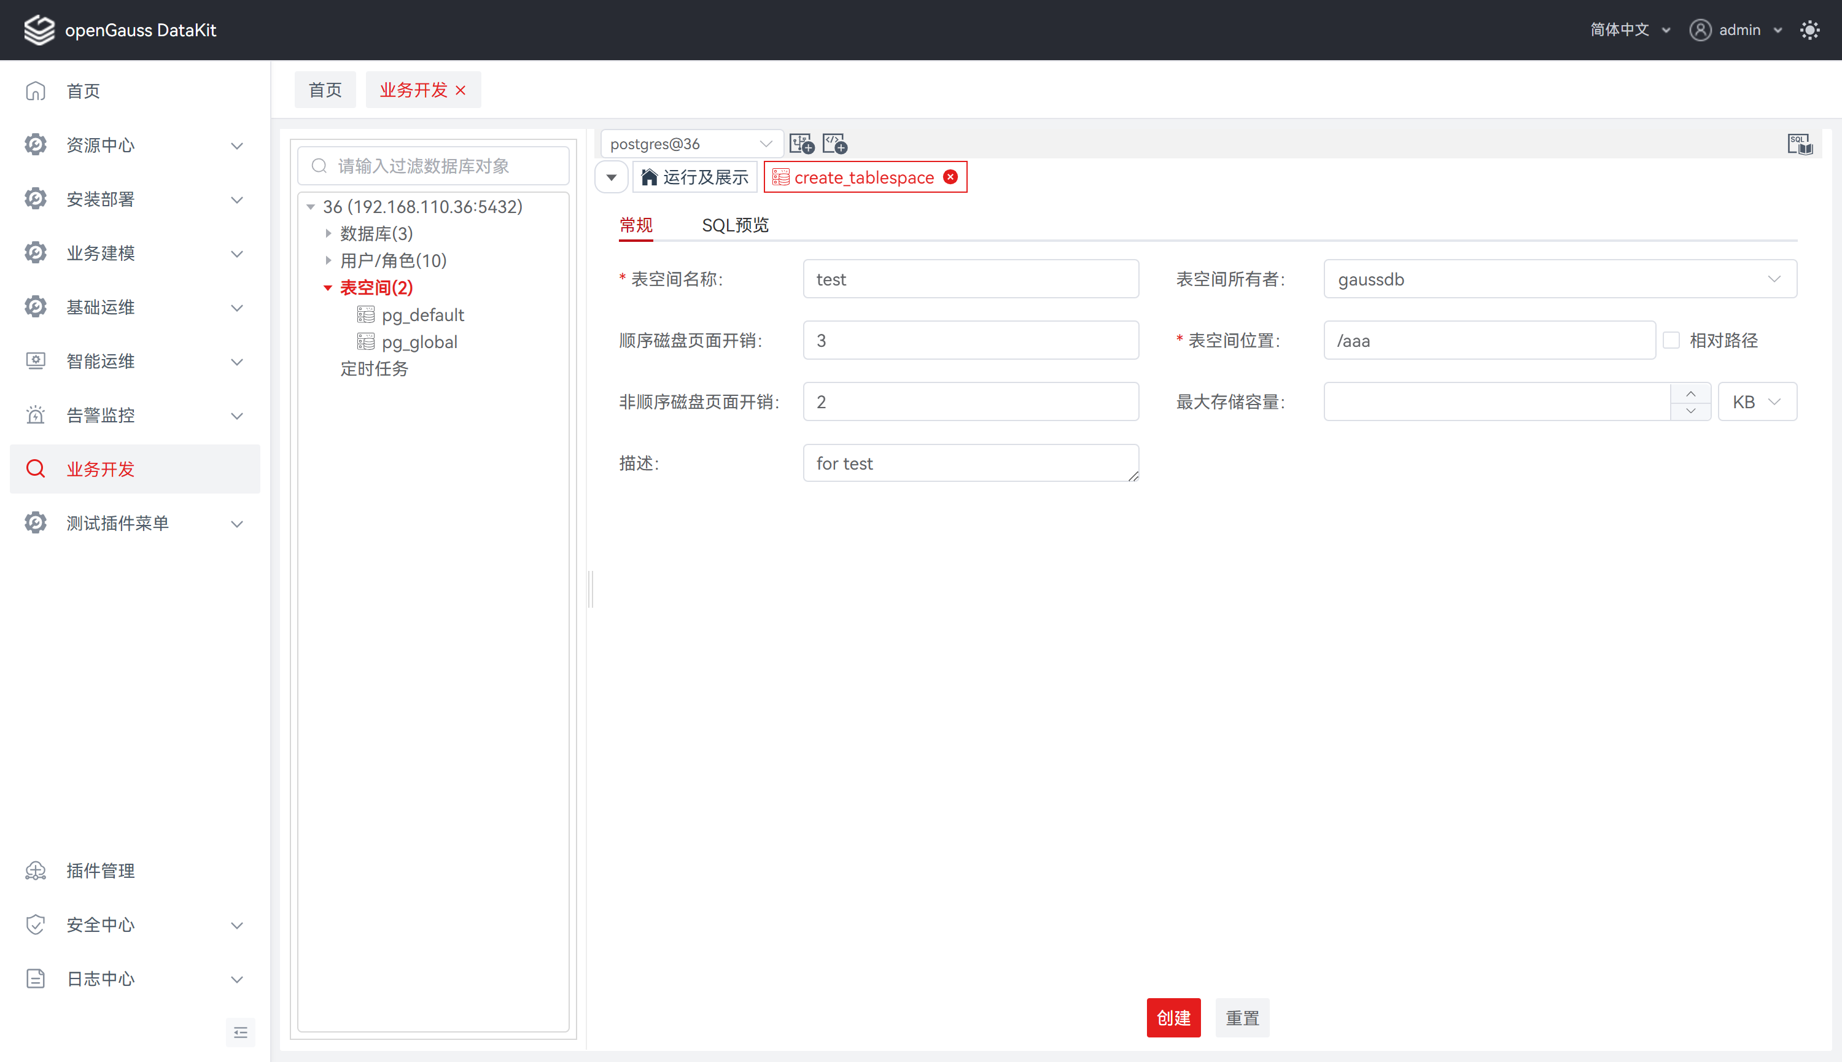Image resolution: width=1842 pixels, height=1062 pixels.
Task: Select pg_global in the tree
Action: [419, 341]
